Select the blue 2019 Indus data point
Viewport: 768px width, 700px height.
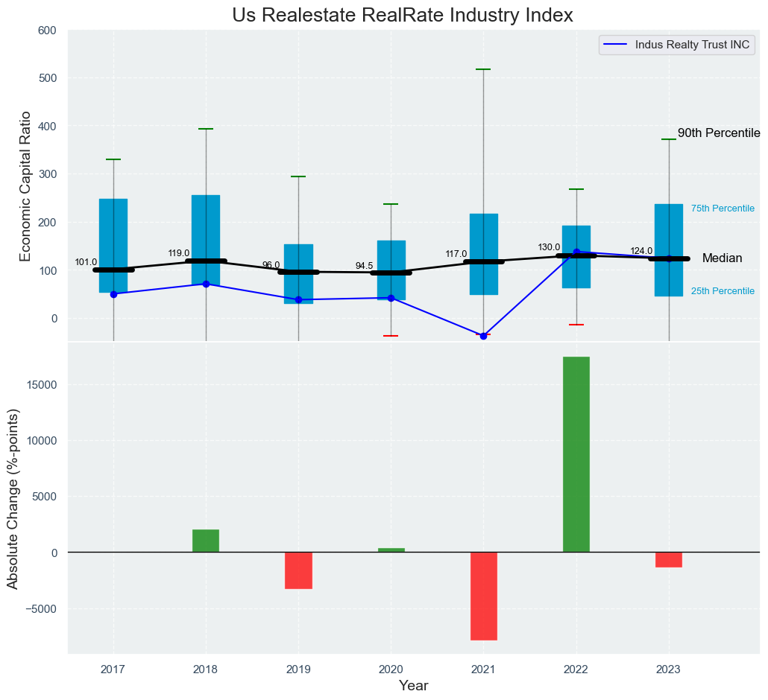pyautogui.click(x=298, y=299)
